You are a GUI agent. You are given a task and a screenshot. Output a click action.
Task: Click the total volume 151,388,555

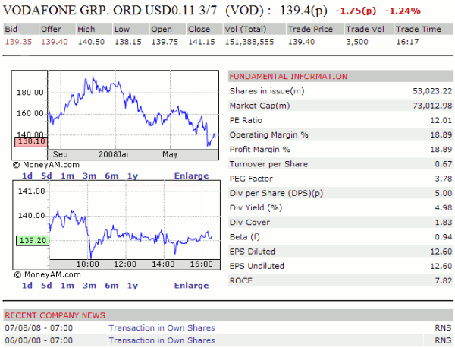(x=249, y=42)
